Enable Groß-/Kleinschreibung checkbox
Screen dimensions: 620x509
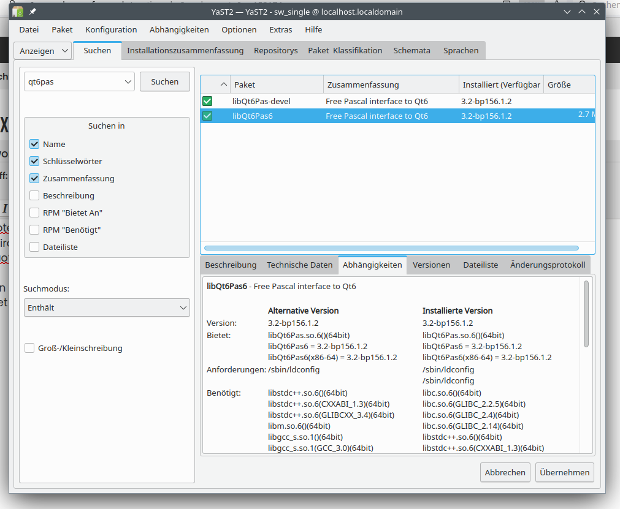point(29,348)
